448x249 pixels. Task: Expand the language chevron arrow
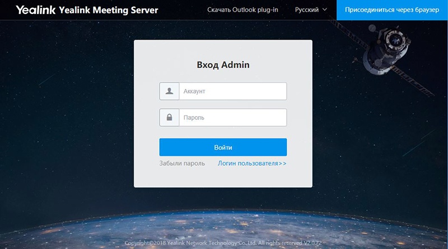coord(325,9)
